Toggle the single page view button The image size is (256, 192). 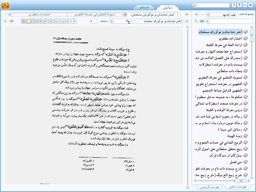click(29, 21)
